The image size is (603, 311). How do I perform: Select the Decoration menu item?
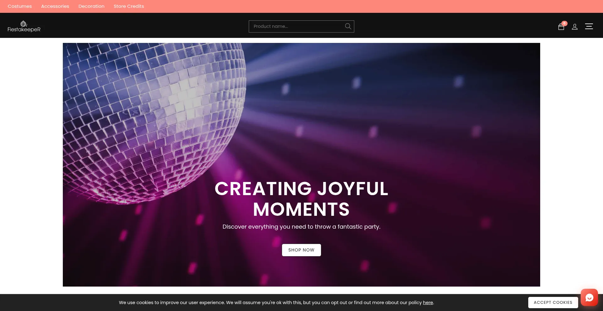(x=91, y=6)
